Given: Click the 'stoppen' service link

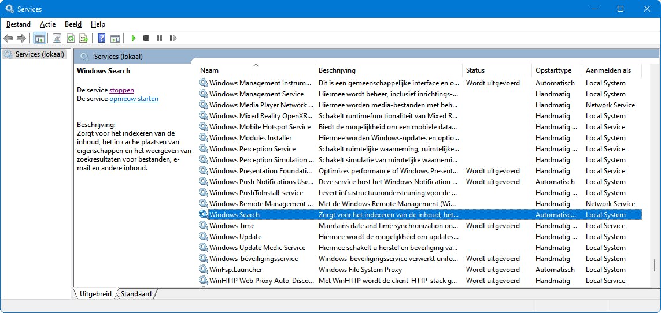Looking at the screenshot, I should click(121, 90).
